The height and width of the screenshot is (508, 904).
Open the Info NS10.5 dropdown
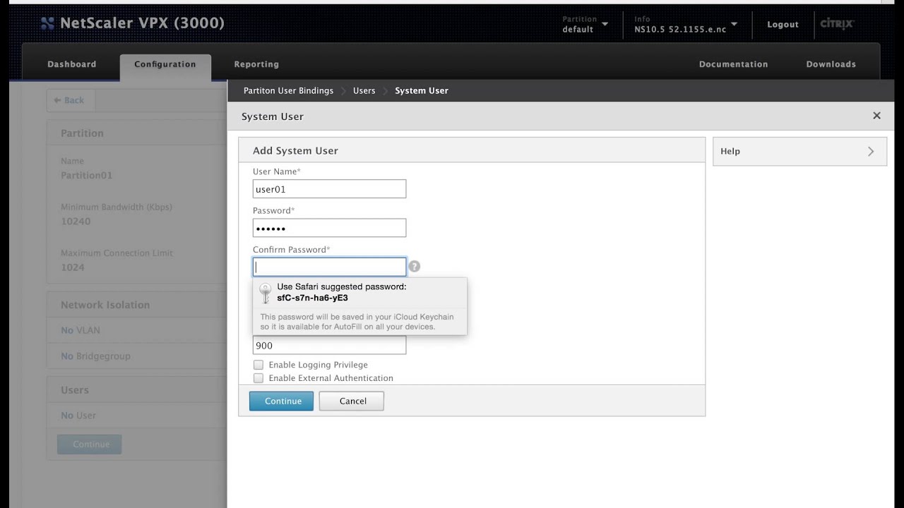click(686, 24)
